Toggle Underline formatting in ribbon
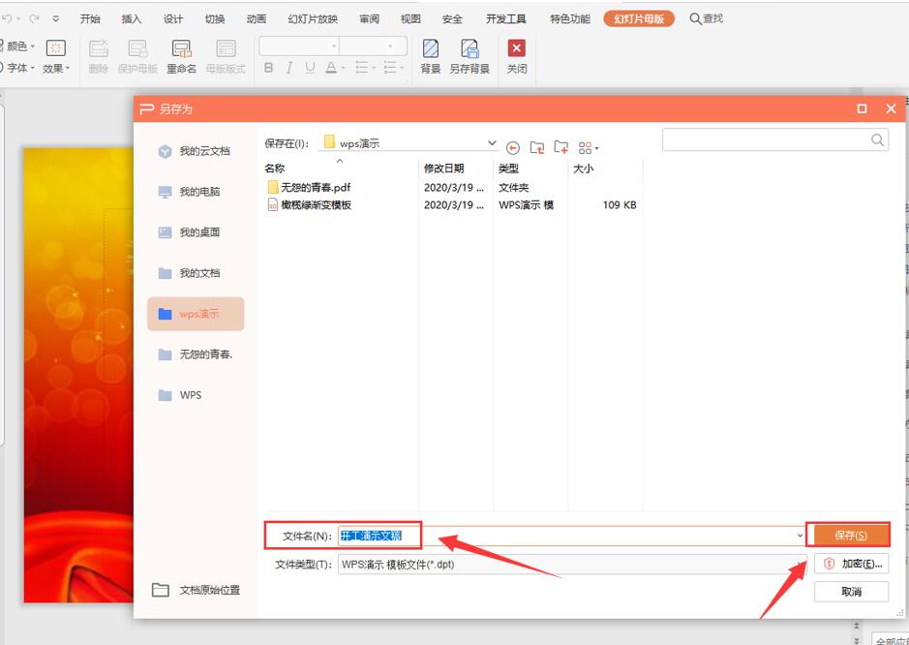The image size is (909, 645). [310, 68]
